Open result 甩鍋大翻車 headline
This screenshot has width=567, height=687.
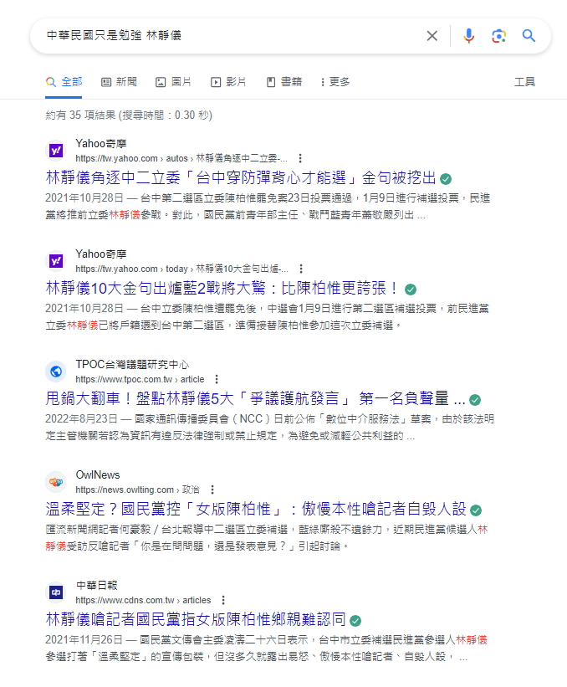[255, 398]
